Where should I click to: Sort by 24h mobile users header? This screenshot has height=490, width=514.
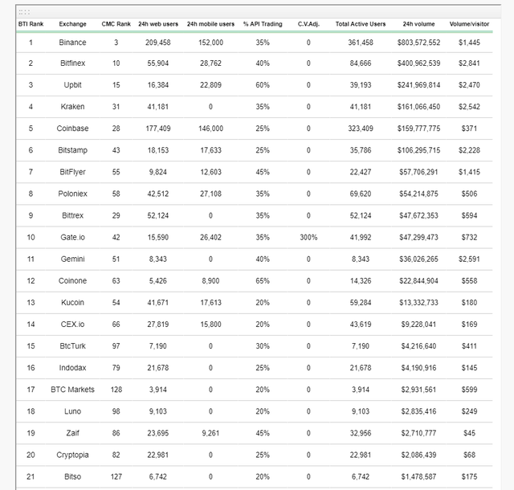tap(210, 24)
